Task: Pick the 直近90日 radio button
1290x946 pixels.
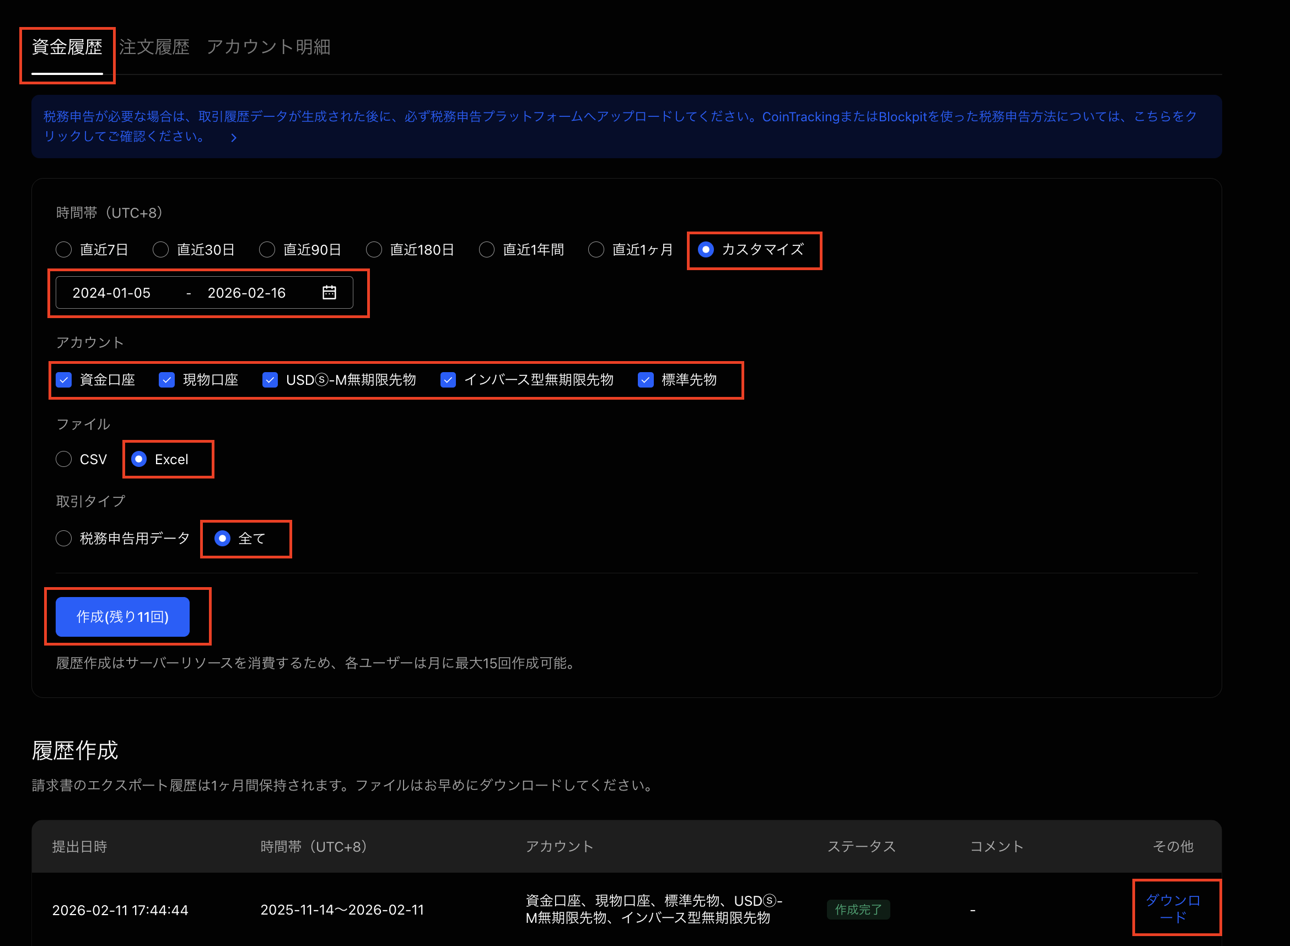Action: pyautogui.click(x=267, y=250)
